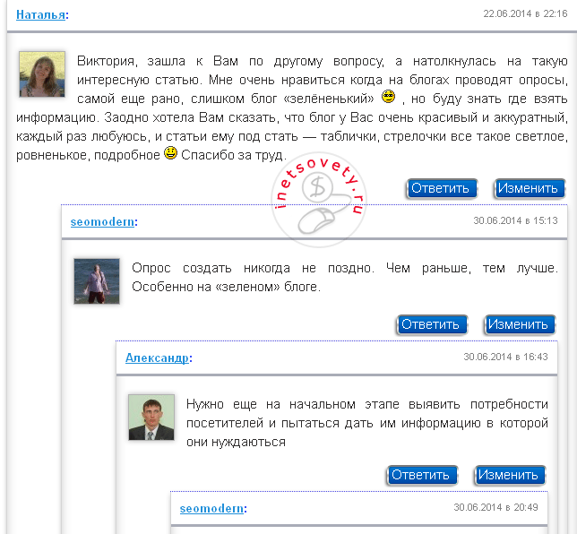577x534 pixels.
Task: Click Ответить under Александр's comment
Action: (422, 475)
